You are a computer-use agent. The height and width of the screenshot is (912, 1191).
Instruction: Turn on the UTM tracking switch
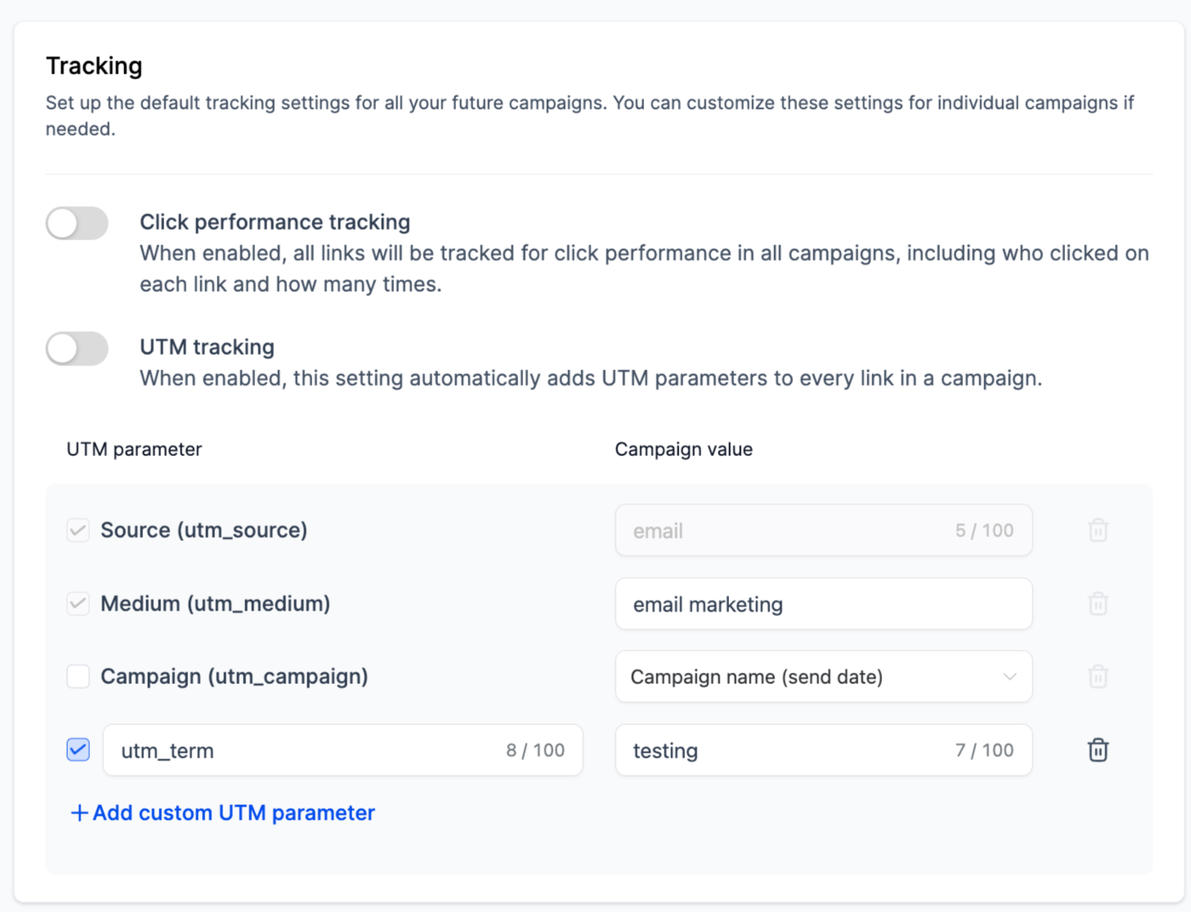(77, 349)
